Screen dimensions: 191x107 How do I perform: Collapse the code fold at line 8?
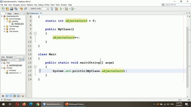coord(35,33)
